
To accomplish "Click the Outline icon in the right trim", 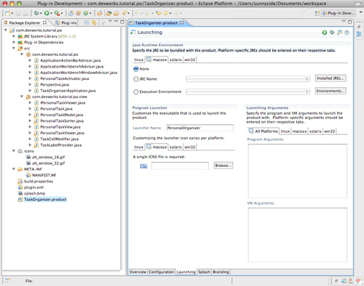I will (359, 34).
